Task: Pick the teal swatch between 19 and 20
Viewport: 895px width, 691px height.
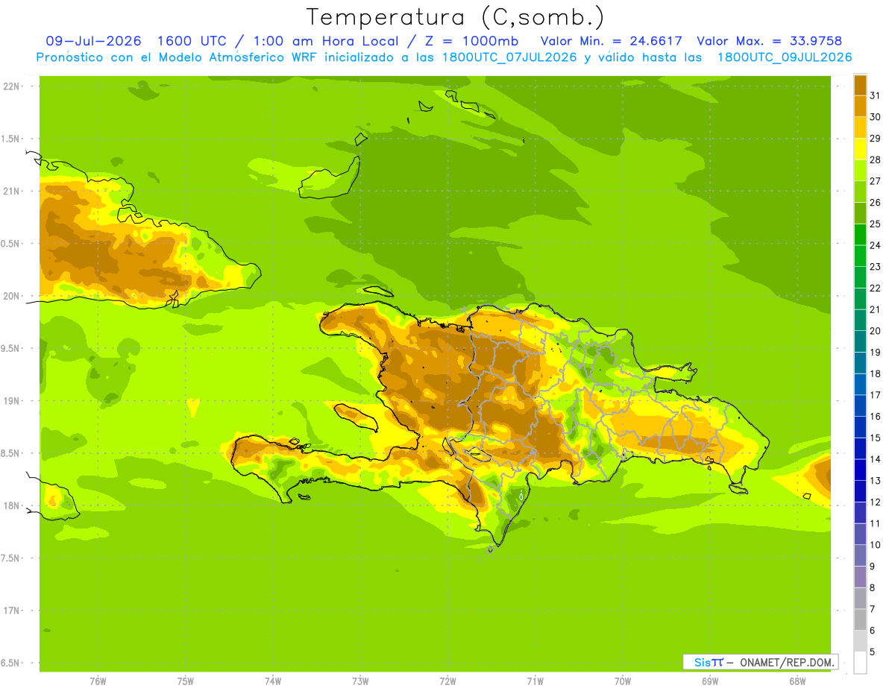Action: tap(860, 341)
